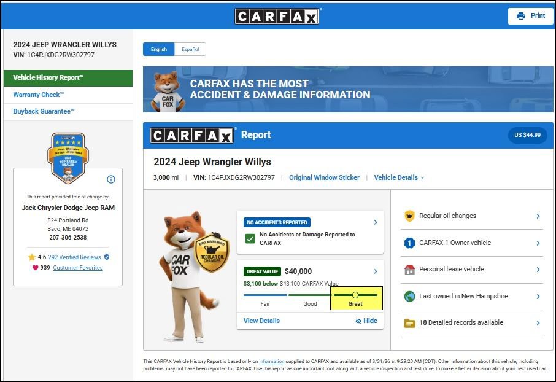The image size is (556, 382).
Task: Open the Customer Favorites link
Action: coord(78,268)
